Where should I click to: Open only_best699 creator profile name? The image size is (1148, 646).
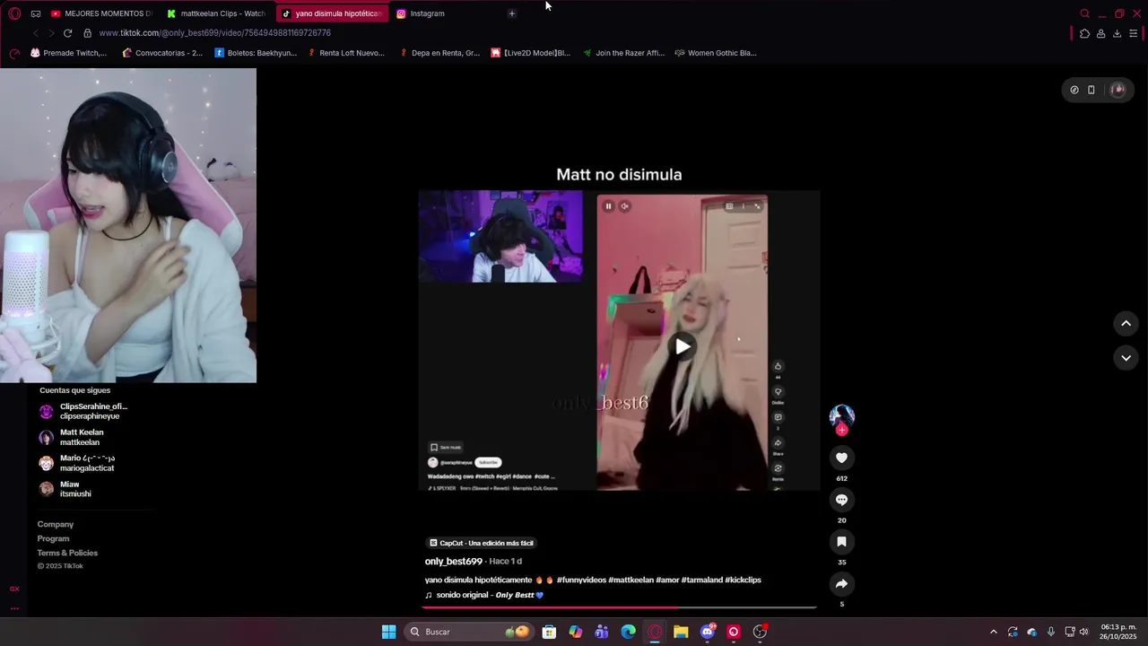[454, 562]
